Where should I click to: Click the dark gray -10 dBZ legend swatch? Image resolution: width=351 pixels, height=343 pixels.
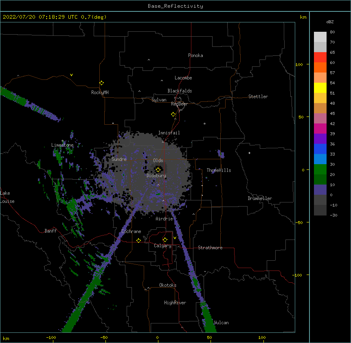click(x=320, y=210)
